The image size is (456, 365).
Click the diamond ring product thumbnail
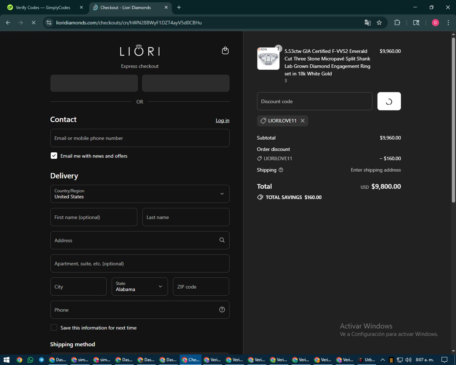(268, 58)
